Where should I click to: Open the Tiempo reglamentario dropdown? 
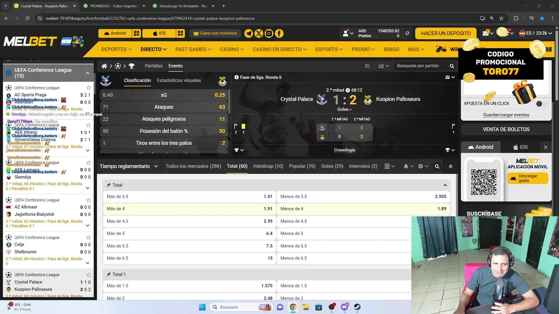click(x=129, y=166)
